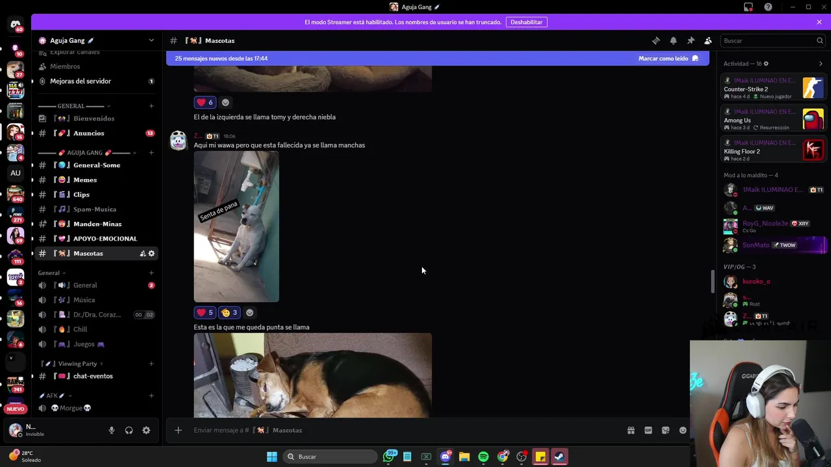Open the gift icon in message bar
The width and height of the screenshot is (831, 467).
point(630,430)
